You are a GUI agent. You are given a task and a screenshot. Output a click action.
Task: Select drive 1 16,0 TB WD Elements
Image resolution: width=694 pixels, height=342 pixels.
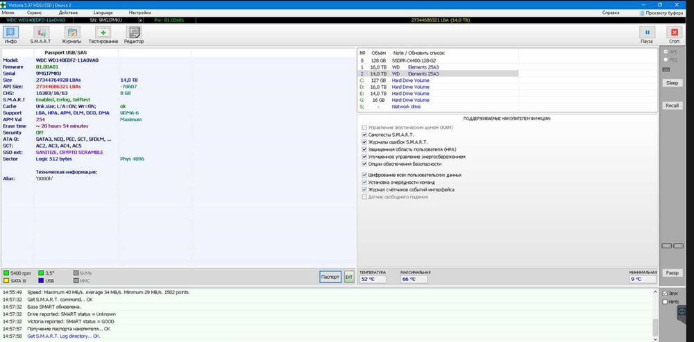[438, 67]
